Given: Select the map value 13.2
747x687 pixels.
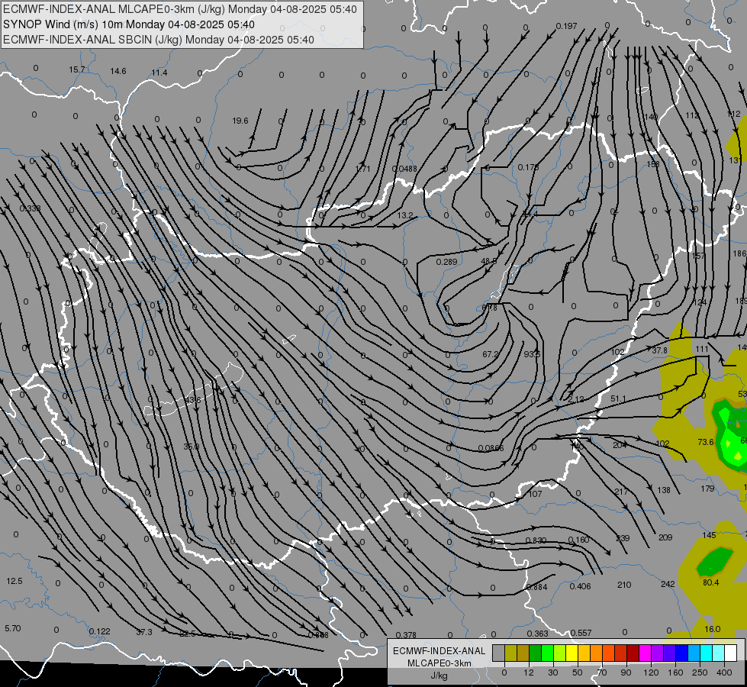Looking at the screenshot, I should point(405,215).
